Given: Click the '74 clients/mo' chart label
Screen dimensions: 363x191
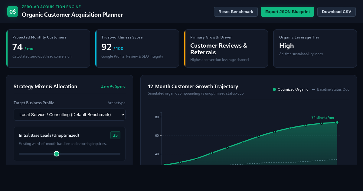Looking at the screenshot, I should (x=323, y=118).
